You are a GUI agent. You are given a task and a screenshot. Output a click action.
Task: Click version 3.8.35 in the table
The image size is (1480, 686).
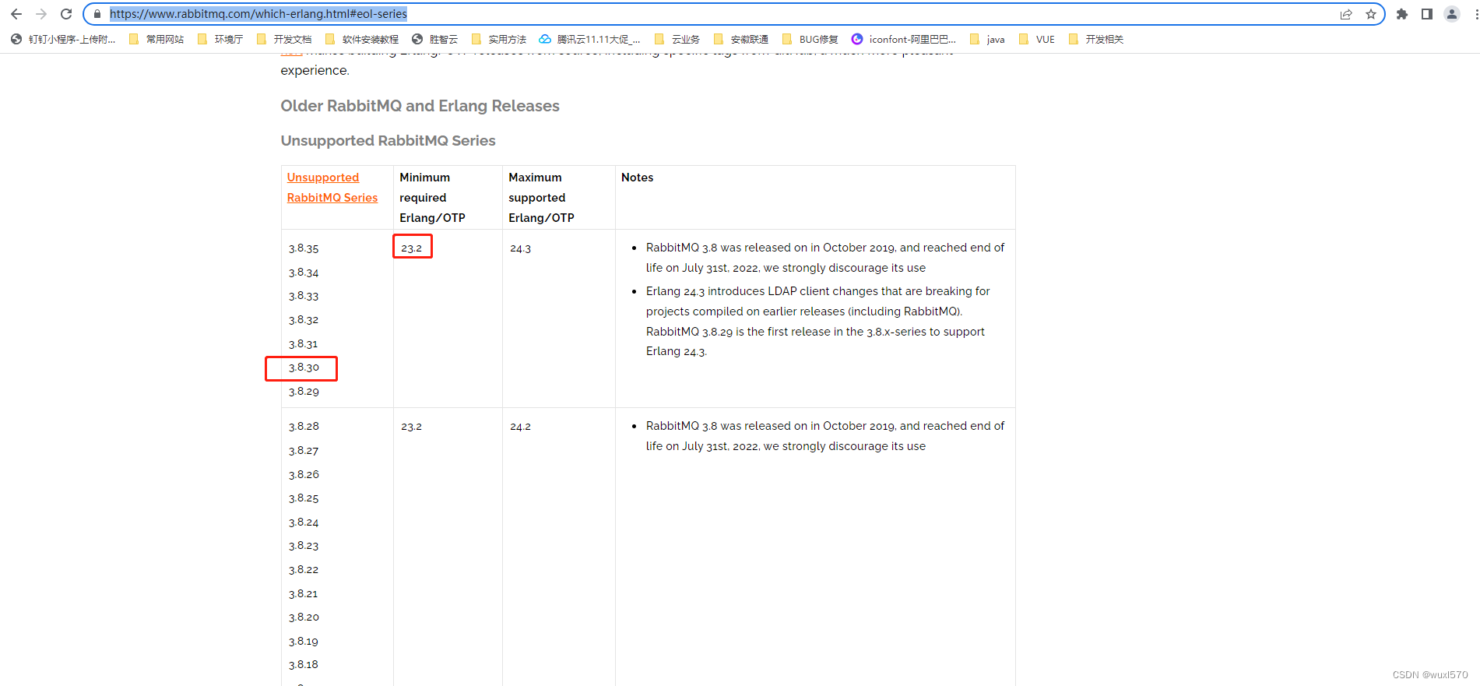click(304, 248)
